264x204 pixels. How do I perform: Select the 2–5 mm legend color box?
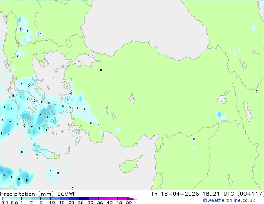[36, 199]
